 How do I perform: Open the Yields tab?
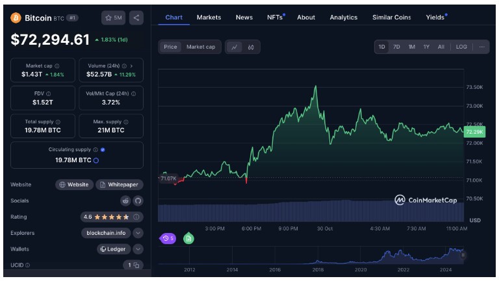pos(436,18)
